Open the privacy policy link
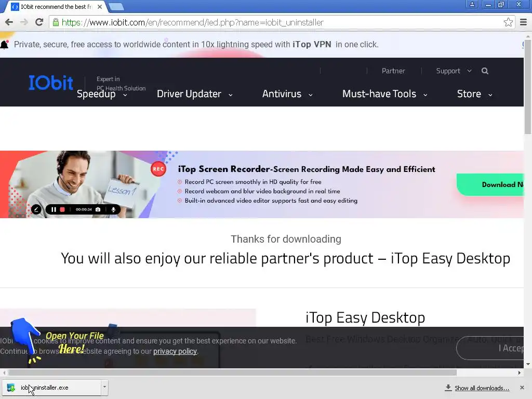 click(x=175, y=351)
